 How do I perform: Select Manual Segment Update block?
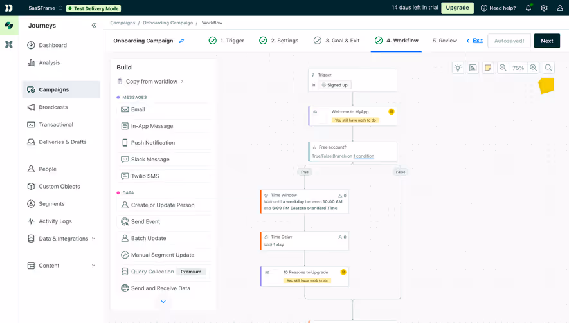point(164,255)
